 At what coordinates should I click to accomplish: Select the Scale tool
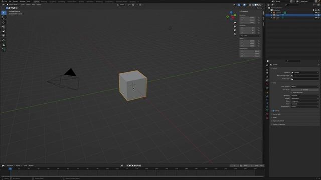[4, 31]
